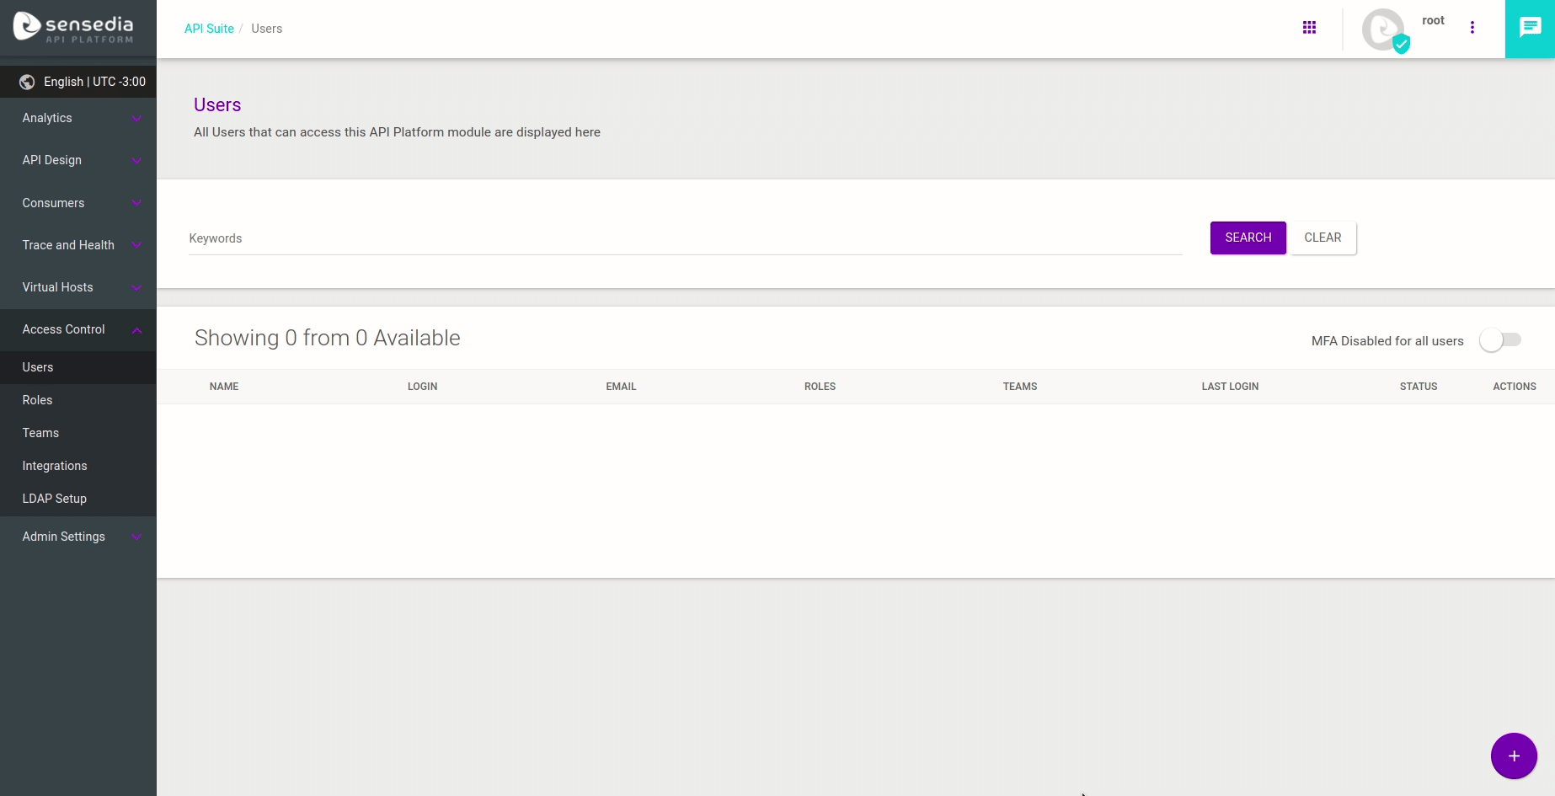
Task: Open the three-dot user options menu
Action: (x=1472, y=28)
